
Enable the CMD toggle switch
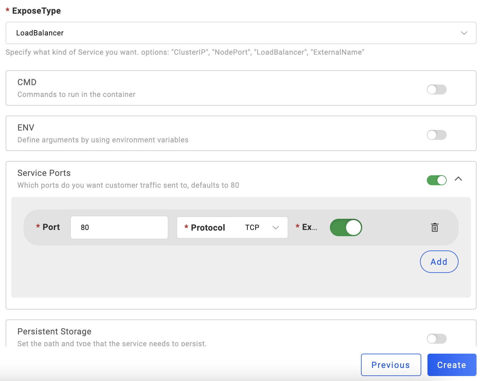click(436, 90)
